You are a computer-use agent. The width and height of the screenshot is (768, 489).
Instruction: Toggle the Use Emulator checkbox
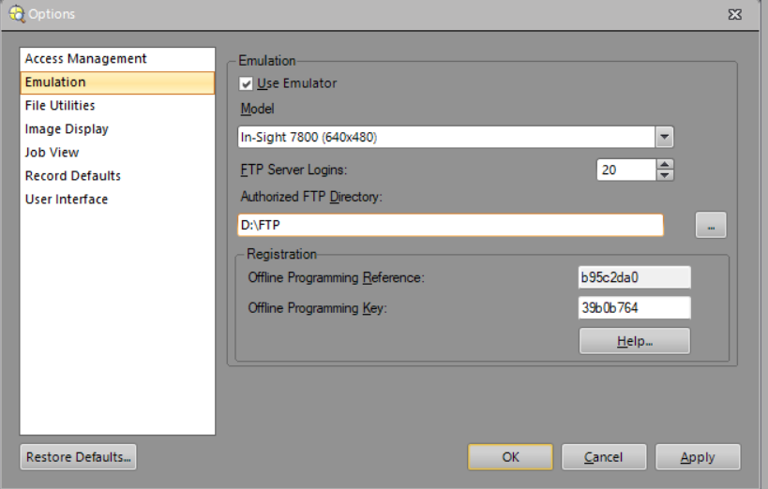coord(246,83)
